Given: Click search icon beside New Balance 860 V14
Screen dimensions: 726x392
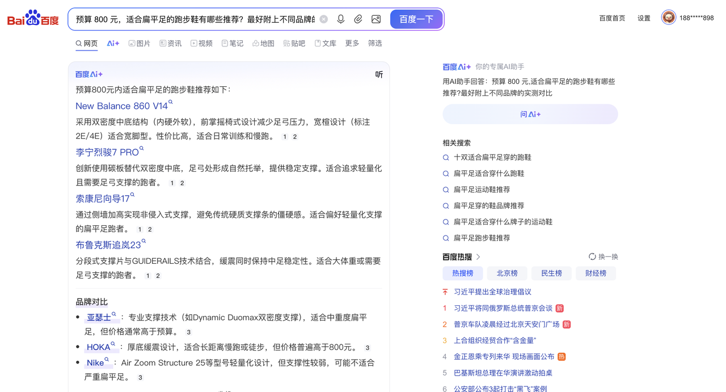Looking at the screenshot, I should 171,102.
